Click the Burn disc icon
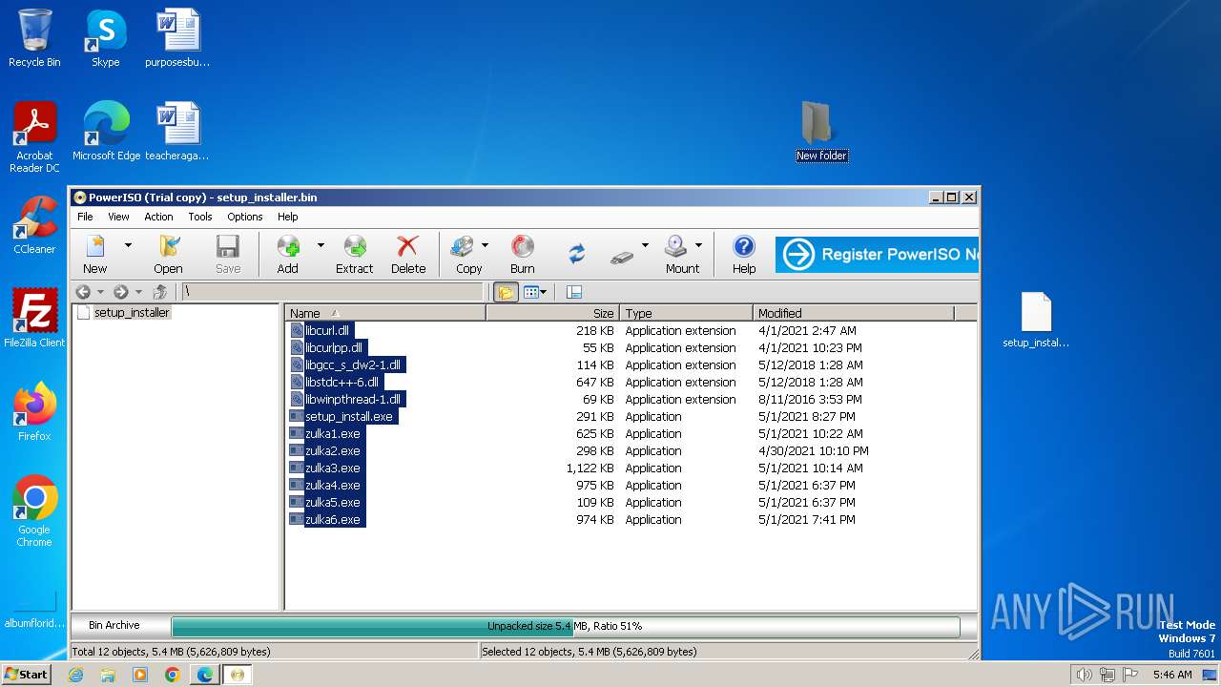 [523, 254]
